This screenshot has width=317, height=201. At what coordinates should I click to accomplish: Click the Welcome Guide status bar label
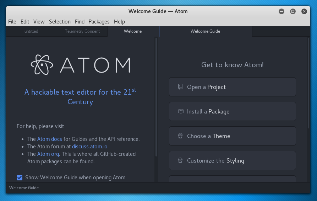(x=24, y=188)
